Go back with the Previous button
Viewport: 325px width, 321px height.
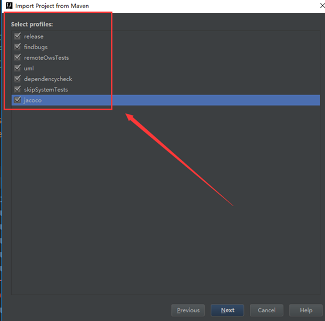(188, 310)
